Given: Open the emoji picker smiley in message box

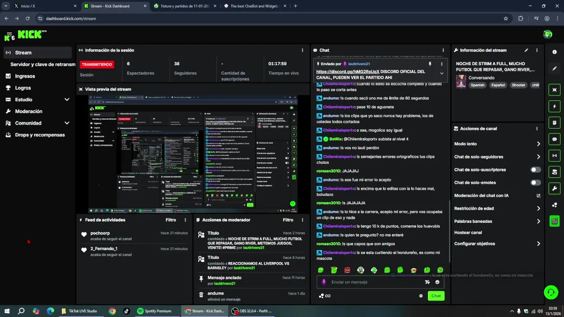Looking at the screenshot, I should tap(438, 282).
